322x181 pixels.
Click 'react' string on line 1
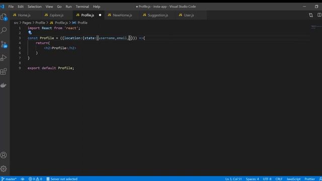click(x=71, y=28)
